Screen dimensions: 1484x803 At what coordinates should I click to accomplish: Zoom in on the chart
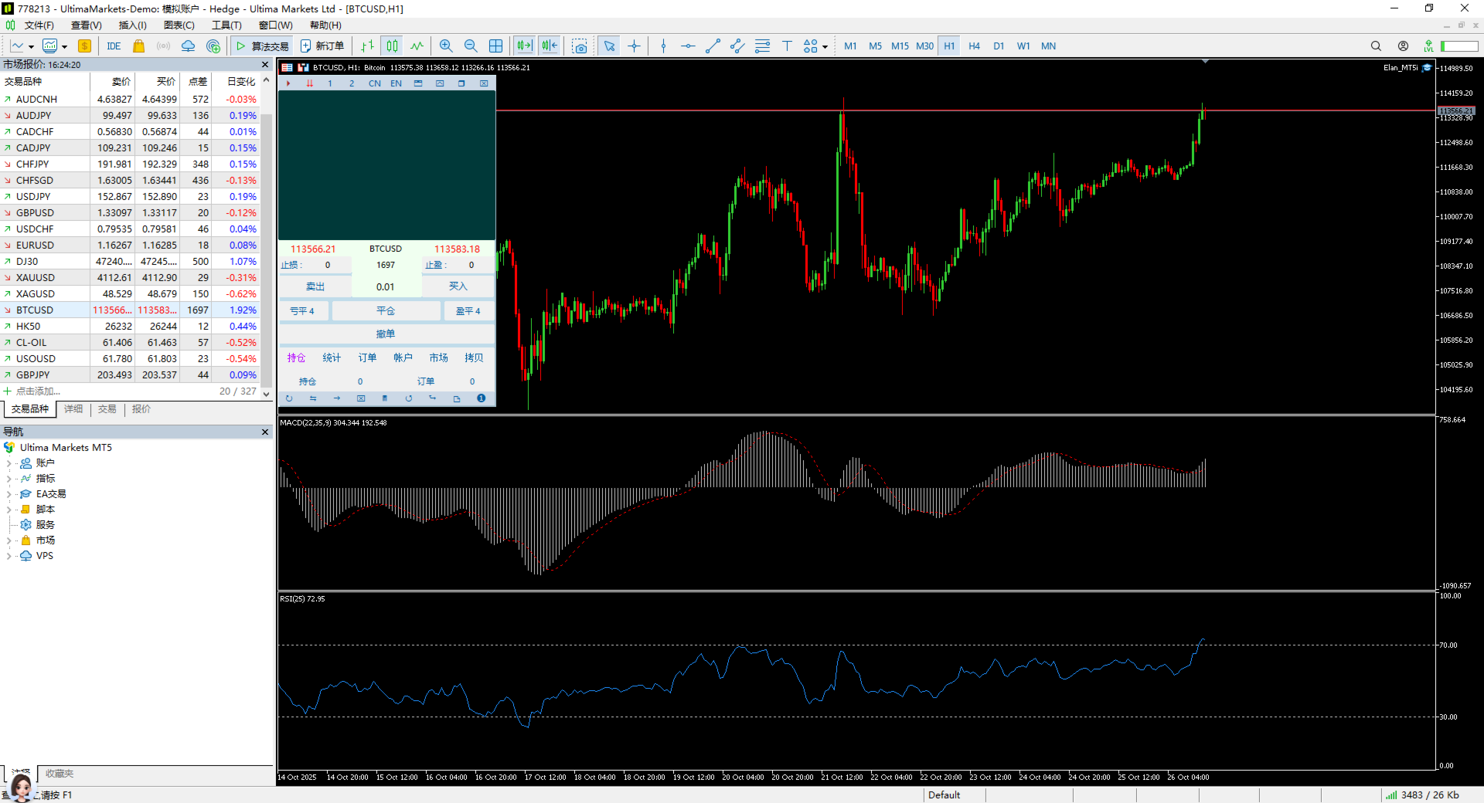point(446,46)
